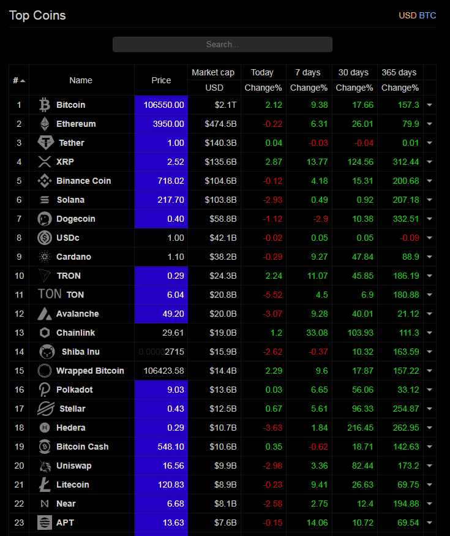Expand the Solana row details arrow
This screenshot has width=450, height=536.
tap(430, 200)
